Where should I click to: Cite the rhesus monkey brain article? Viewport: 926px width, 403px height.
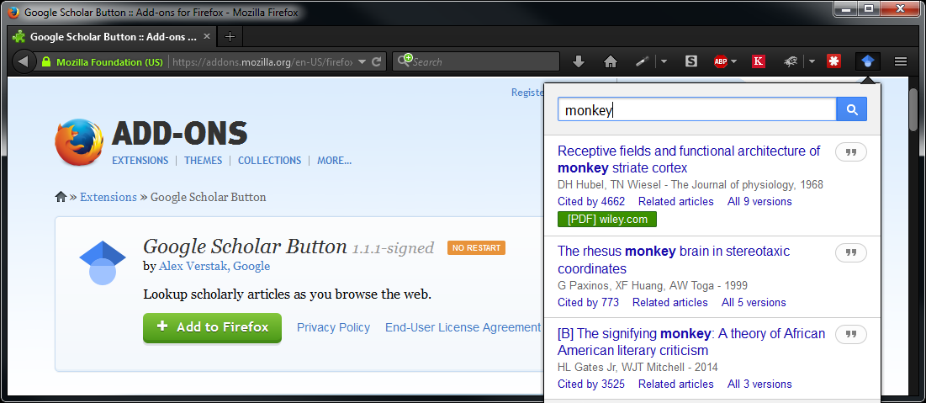(x=851, y=252)
